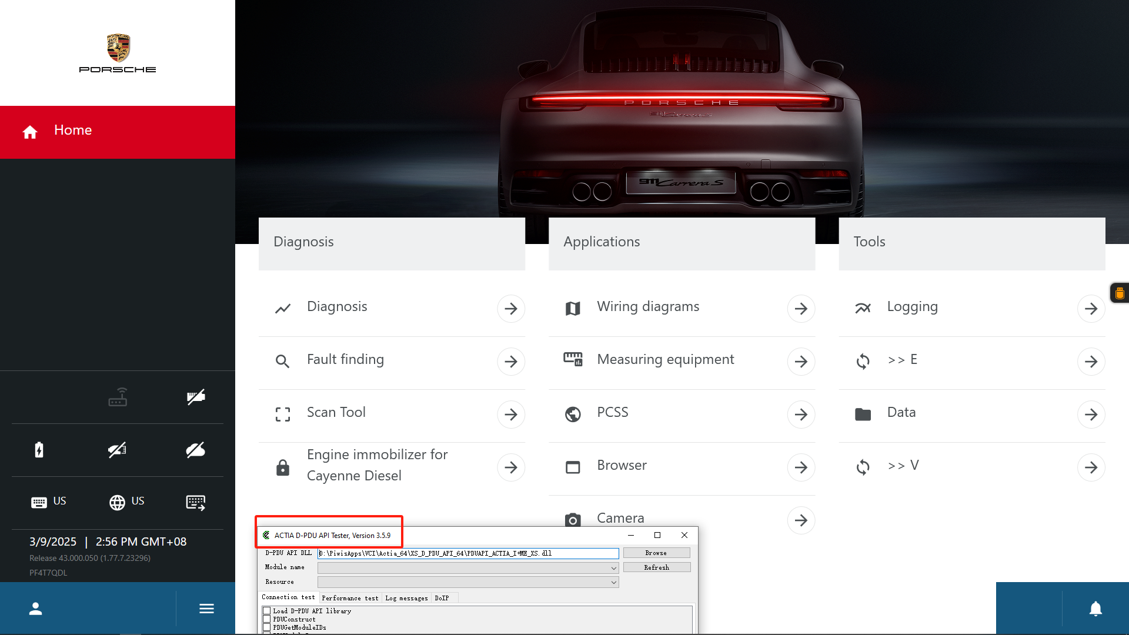The width and height of the screenshot is (1129, 635).
Task: Open the virtual keyboard export icon
Action: click(196, 503)
